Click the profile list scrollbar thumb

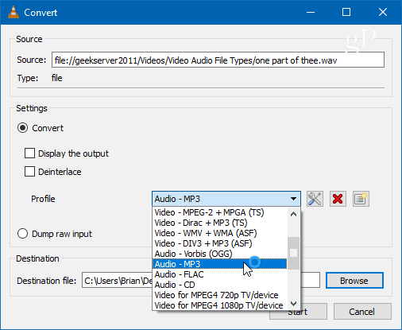(293, 253)
